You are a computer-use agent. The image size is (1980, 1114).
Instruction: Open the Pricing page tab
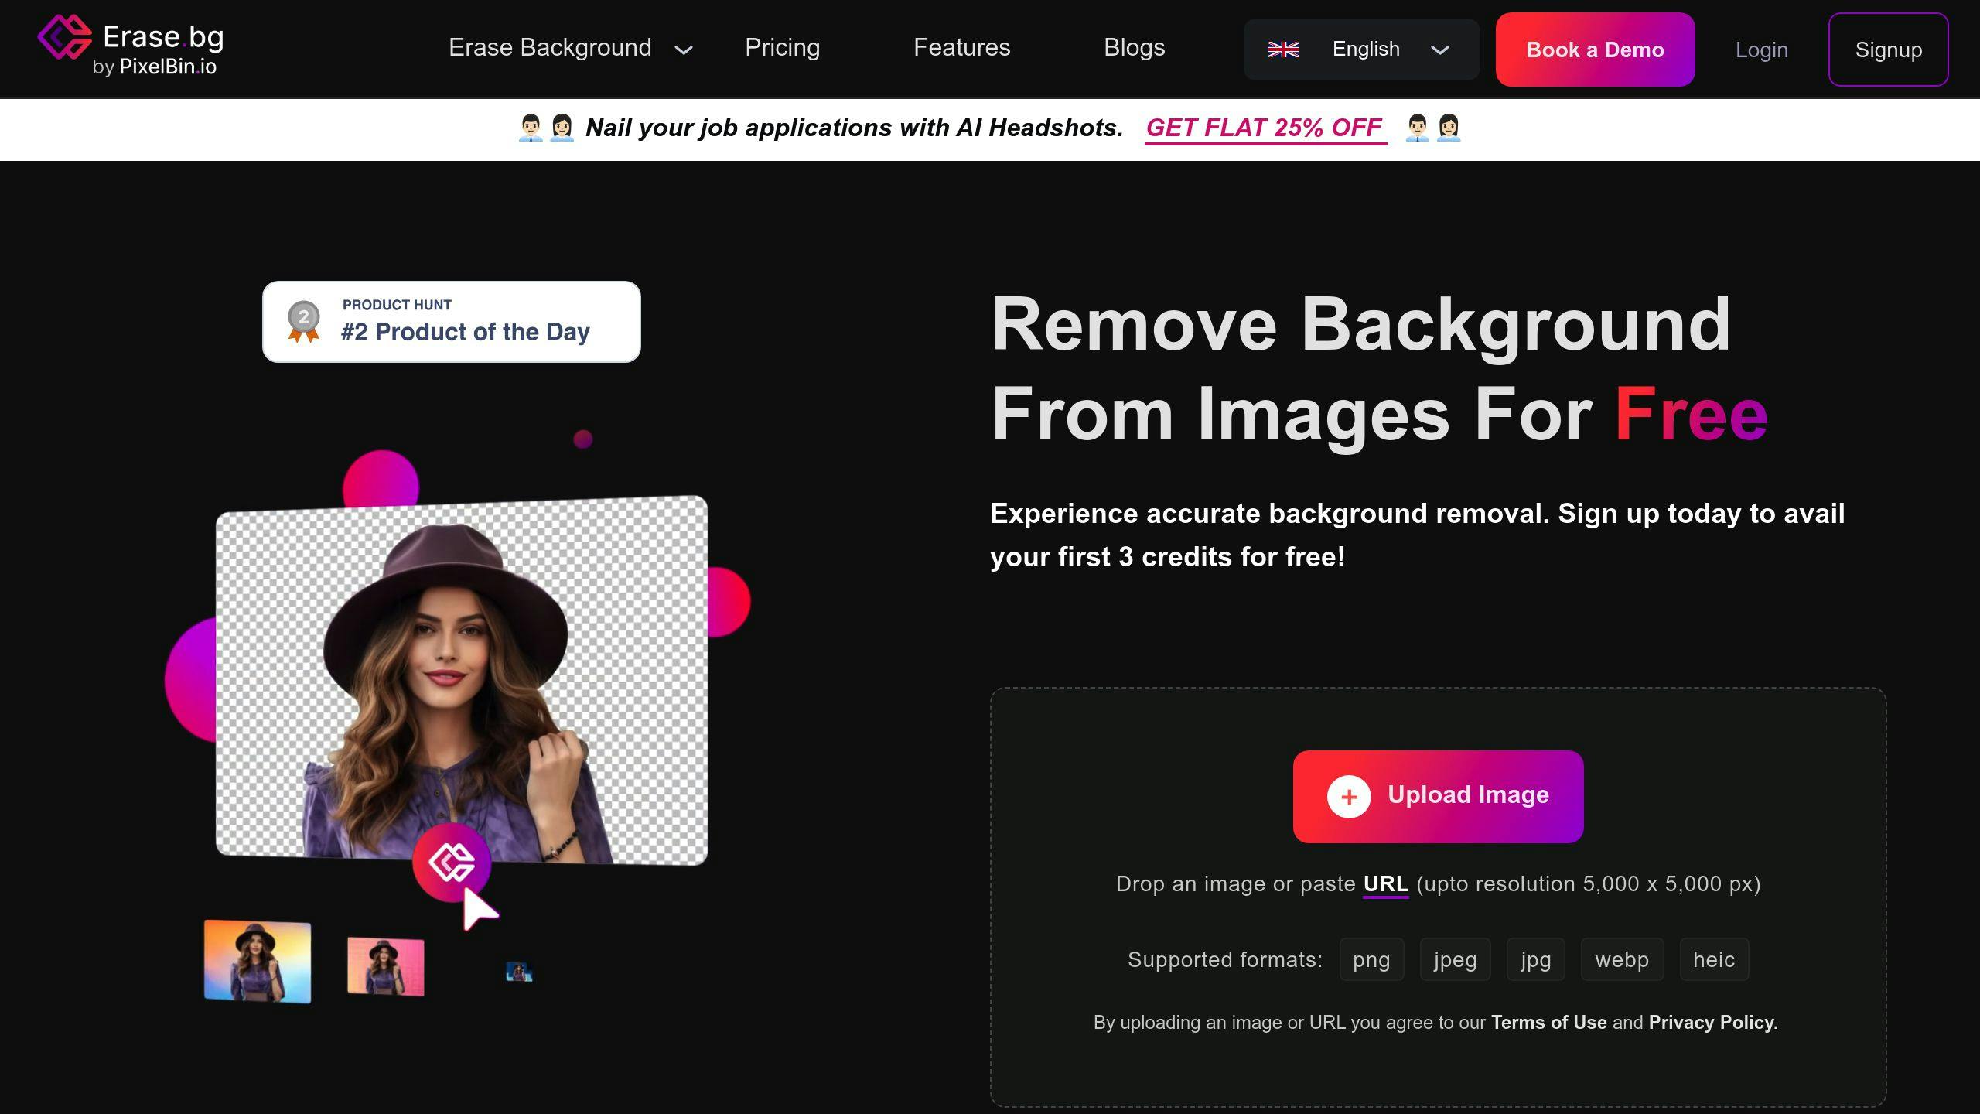pos(780,48)
